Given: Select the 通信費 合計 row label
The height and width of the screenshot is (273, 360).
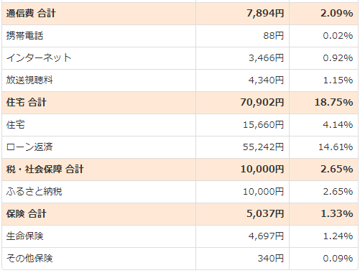Looking at the screenshot, I should pyautogui.click(x=31, y=14).
